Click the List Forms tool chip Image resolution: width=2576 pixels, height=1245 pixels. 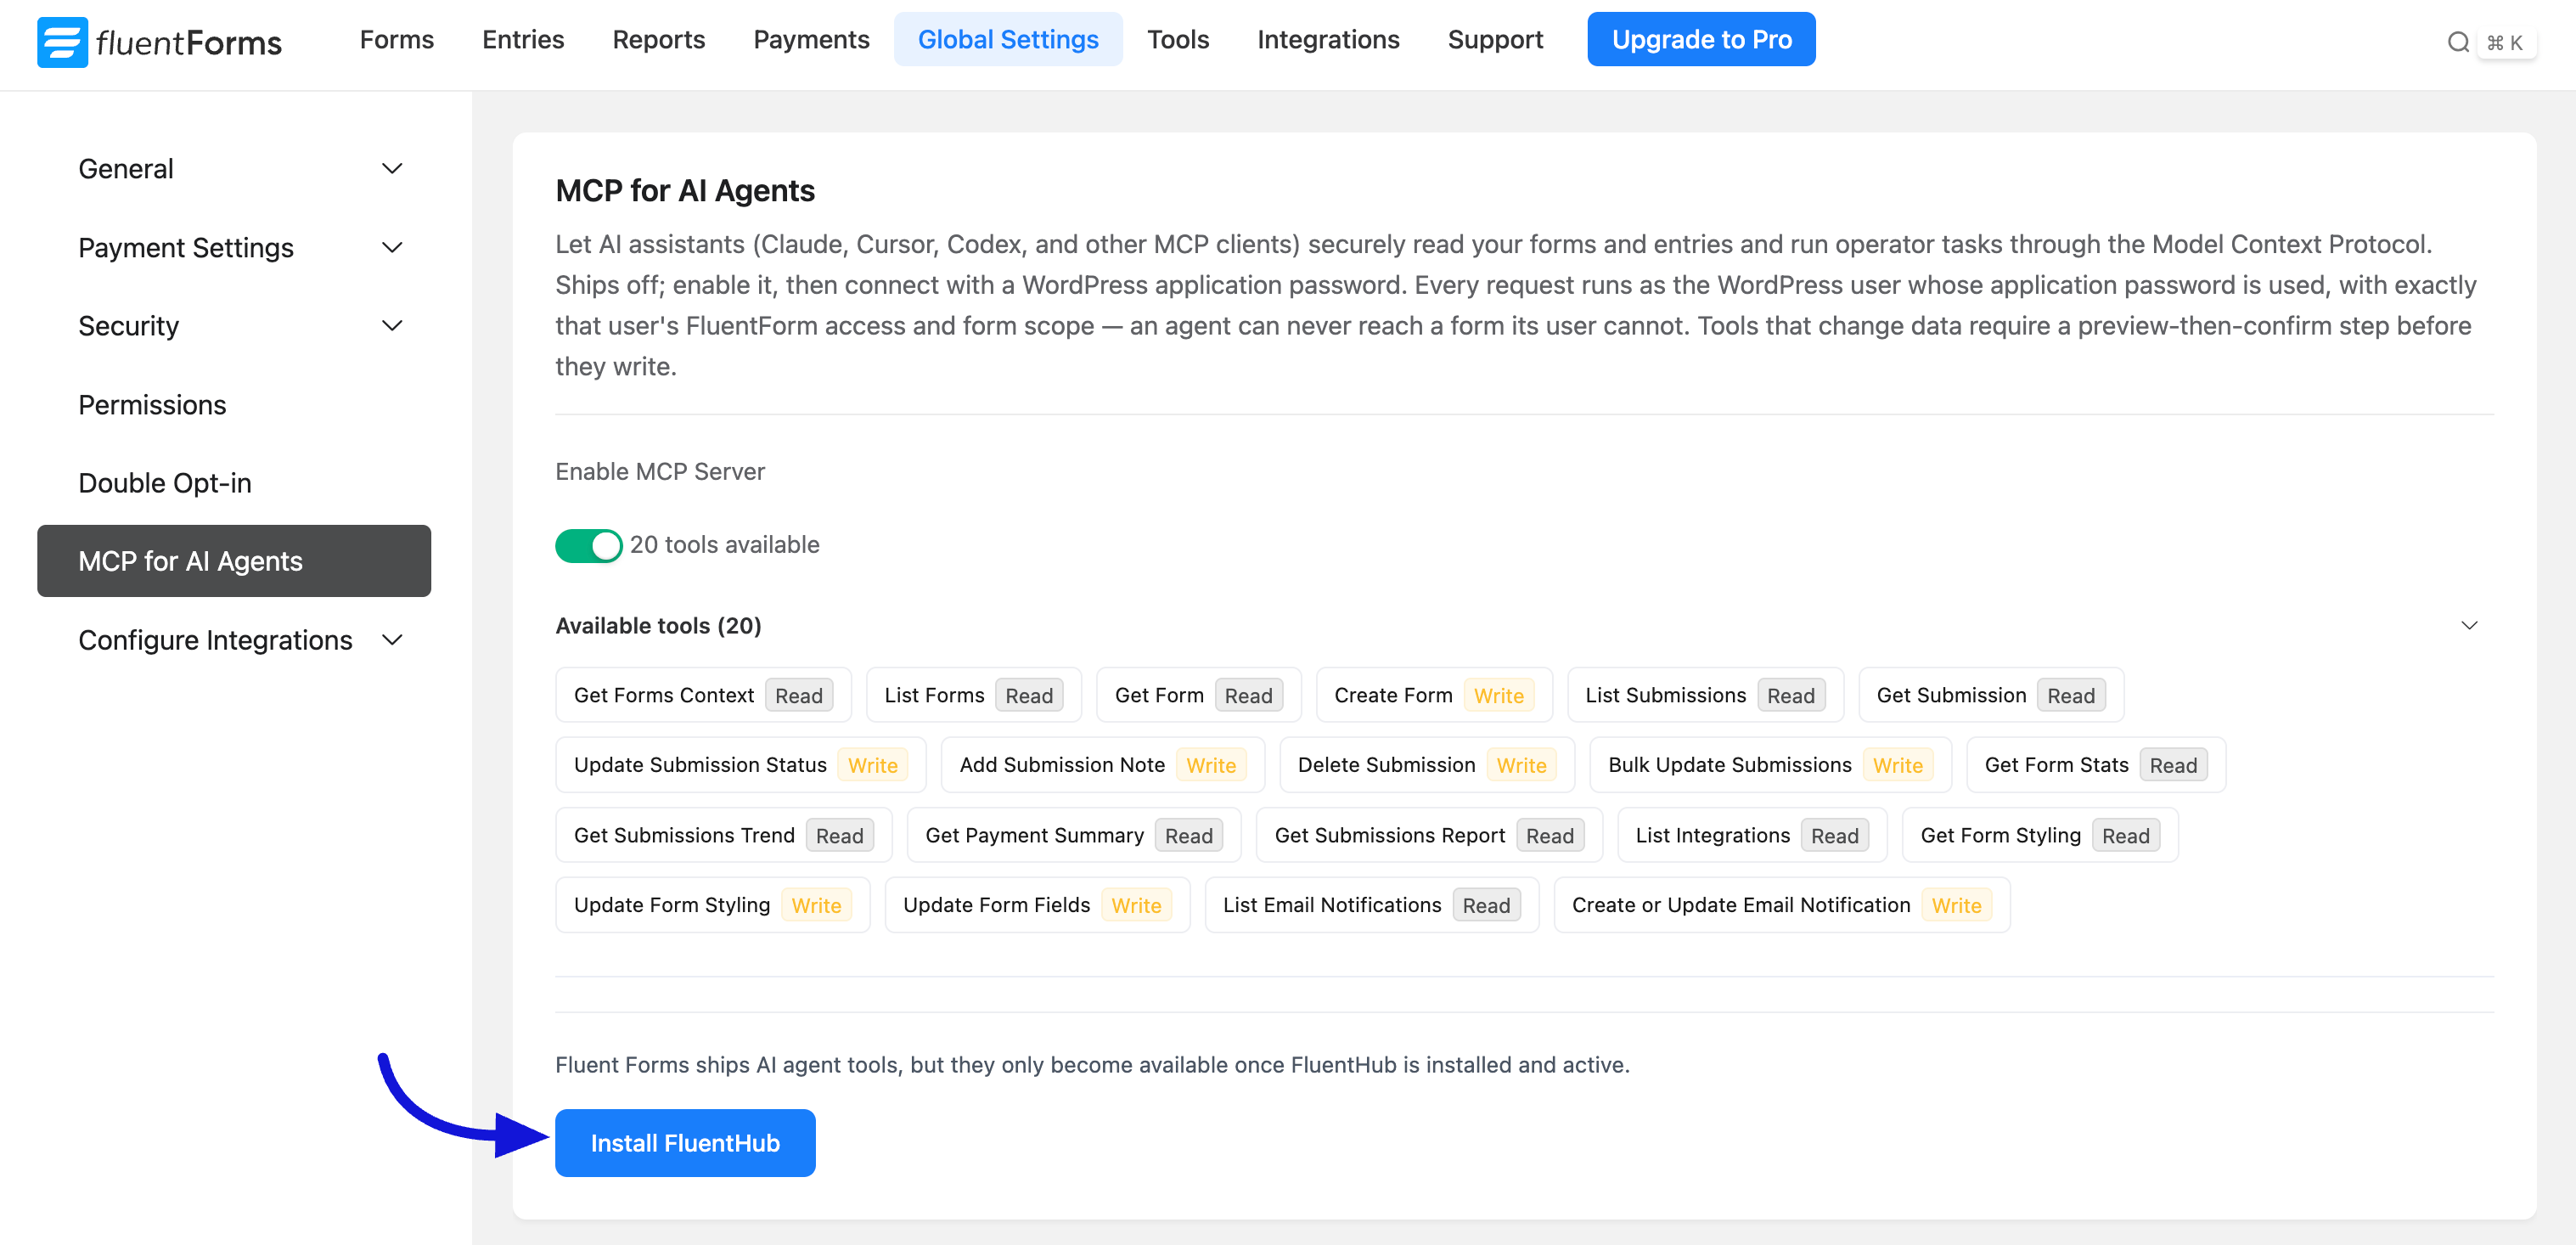[973, 695]
